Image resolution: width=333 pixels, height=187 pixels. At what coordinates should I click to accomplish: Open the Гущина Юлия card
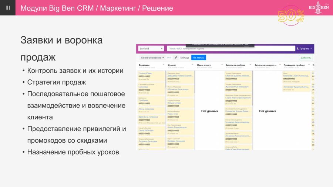151,76
